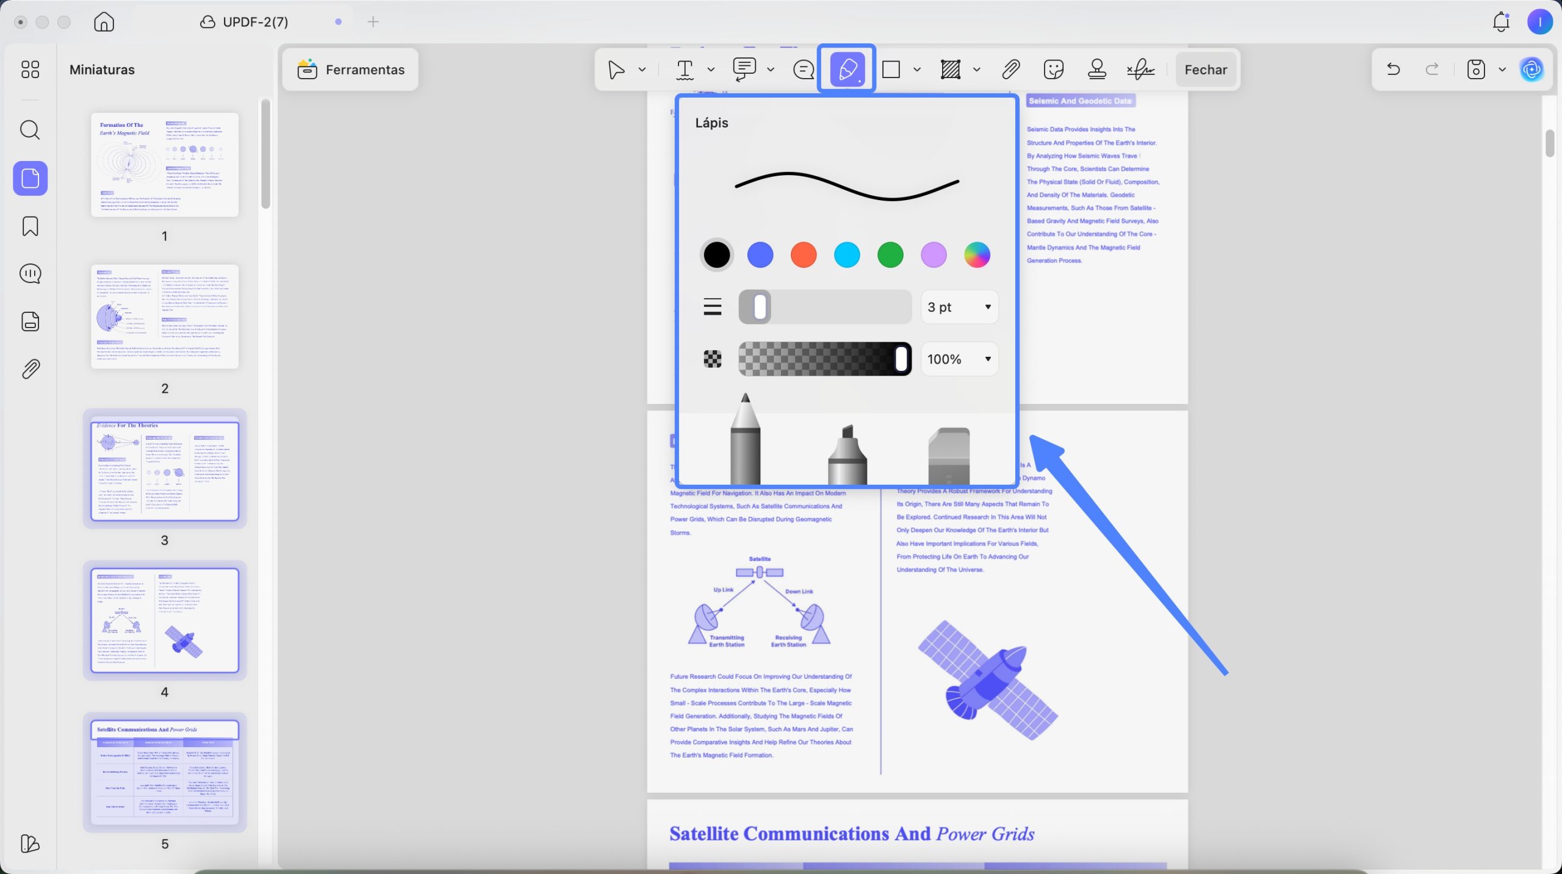Click the Satellite Communications And Power Grids heading
1562x874 pixels.
852,834
